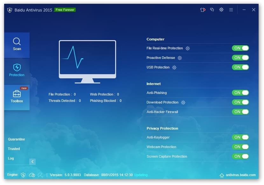Switch off Anti-Phishing protection
Viewport: 264px width, 185px height.
point(240,93)
